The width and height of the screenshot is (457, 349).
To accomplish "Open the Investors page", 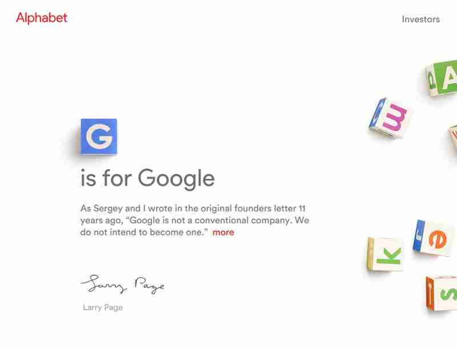I will pos(420,19).
